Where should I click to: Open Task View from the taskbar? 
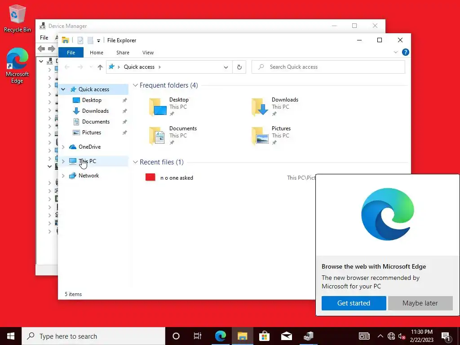tap(198, 336)
